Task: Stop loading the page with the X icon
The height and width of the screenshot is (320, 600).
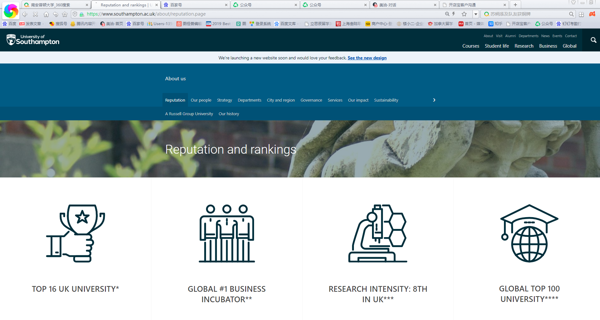Action: pyautogui.click(x=35, y=14)
